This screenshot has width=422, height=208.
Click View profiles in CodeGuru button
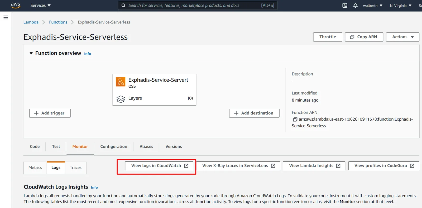[384, 166]
